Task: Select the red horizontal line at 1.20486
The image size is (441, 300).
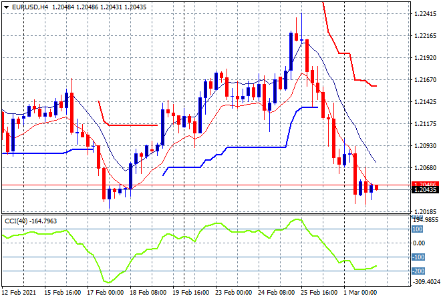Action: [206, 185]
